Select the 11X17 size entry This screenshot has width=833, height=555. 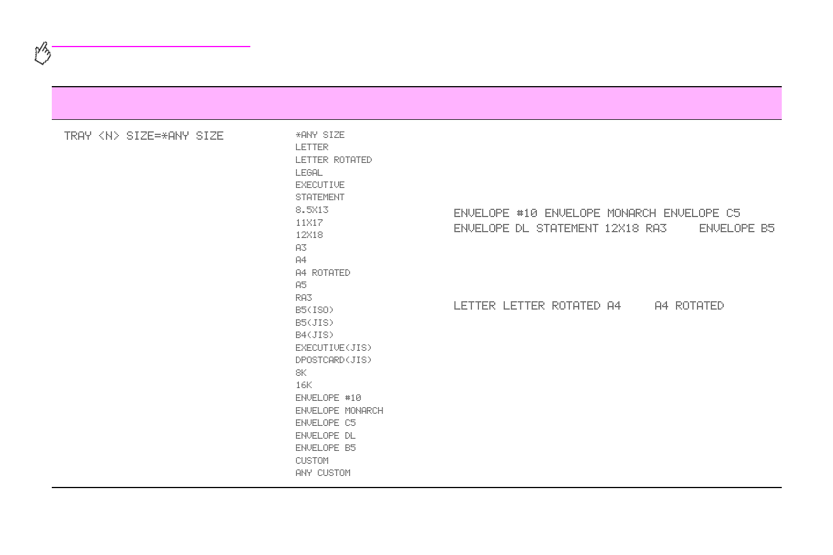309,223
